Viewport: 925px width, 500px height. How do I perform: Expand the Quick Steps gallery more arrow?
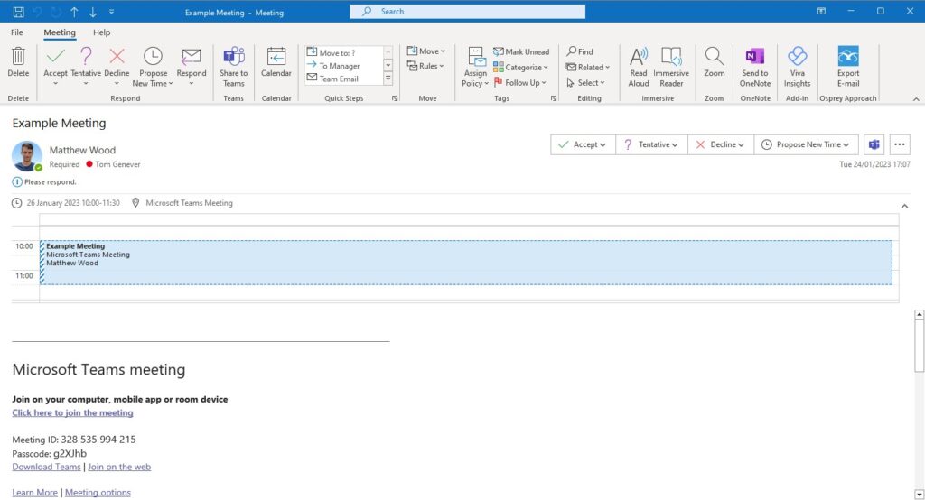pos(388,79)
